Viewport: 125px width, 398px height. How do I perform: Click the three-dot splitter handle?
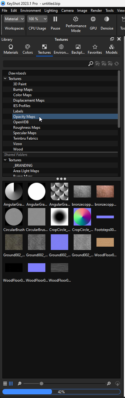(61, 179)
